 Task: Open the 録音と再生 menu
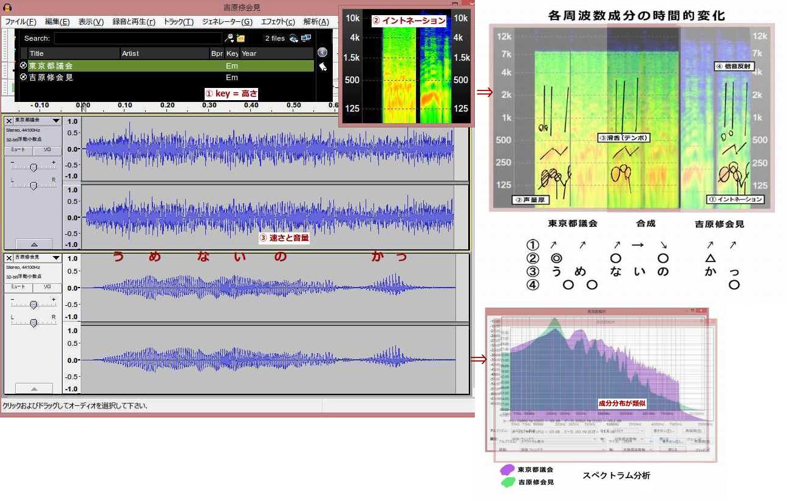(x=134, y=22)
